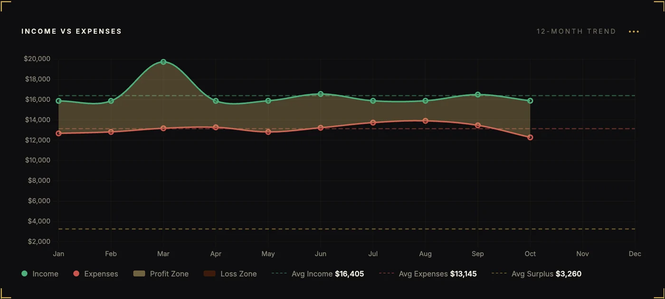Toggle the Avg Surplus $3,260 legend item
Viewport: 665px width, 299px height.
point(536,274)
